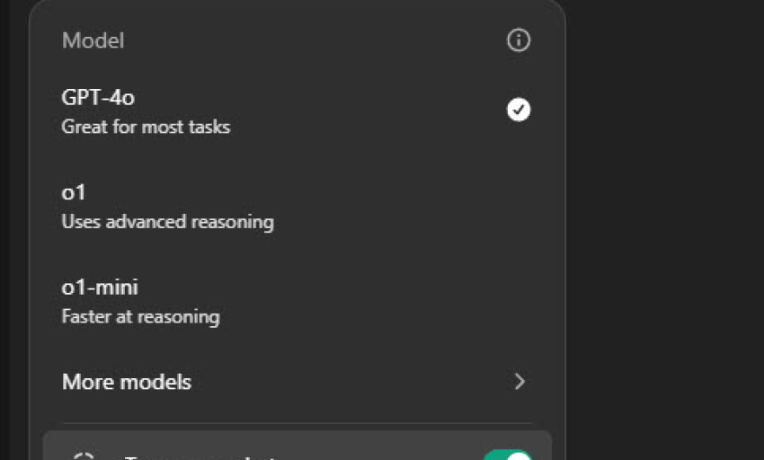Click the More models right-arrow icon
This screenshot has width=764, height=460.
[520, 382]
